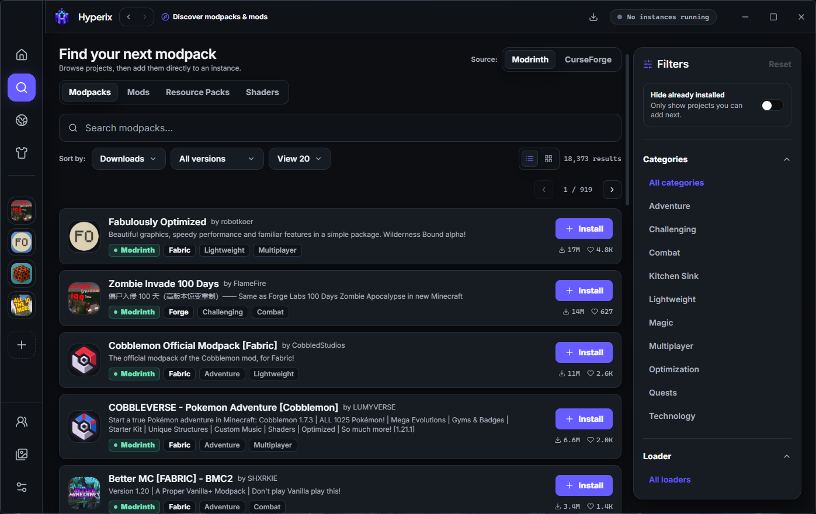Install Zombie Invade 100 Days

point(584,291)
